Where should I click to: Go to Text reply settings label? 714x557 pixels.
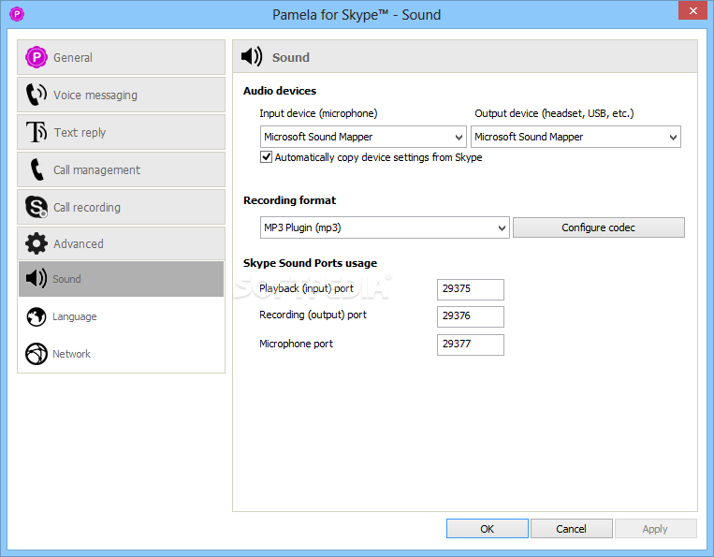pyautogui.click(x=80, y=133)
